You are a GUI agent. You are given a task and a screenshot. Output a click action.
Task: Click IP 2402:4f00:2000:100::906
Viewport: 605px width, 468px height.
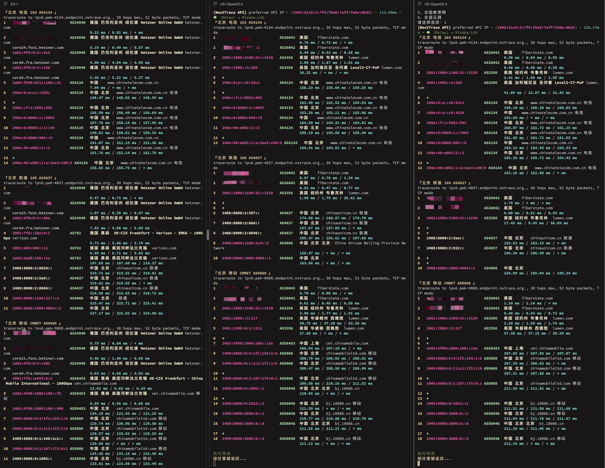pos(38,408)
